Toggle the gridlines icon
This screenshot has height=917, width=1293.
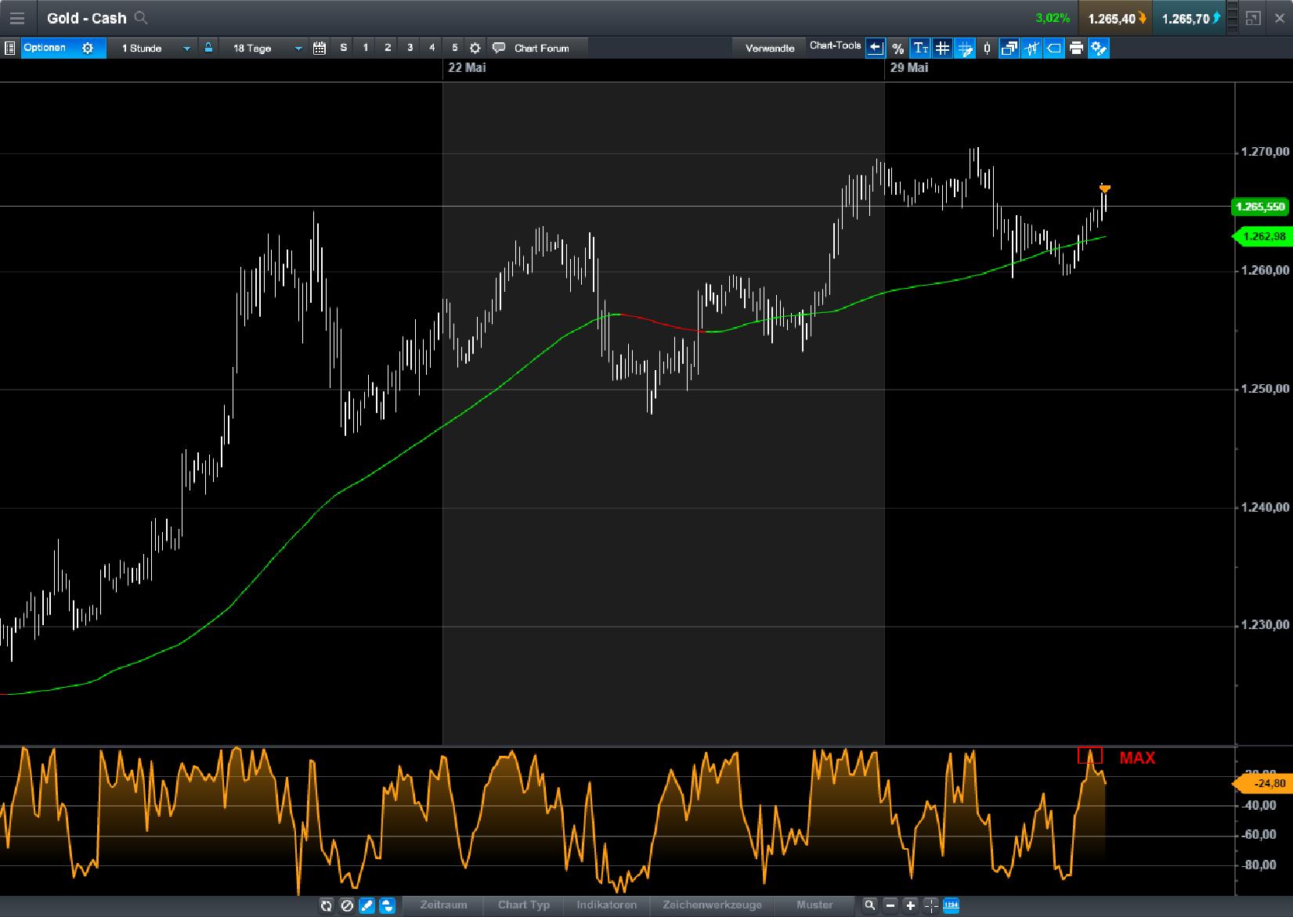pos(941,48)
